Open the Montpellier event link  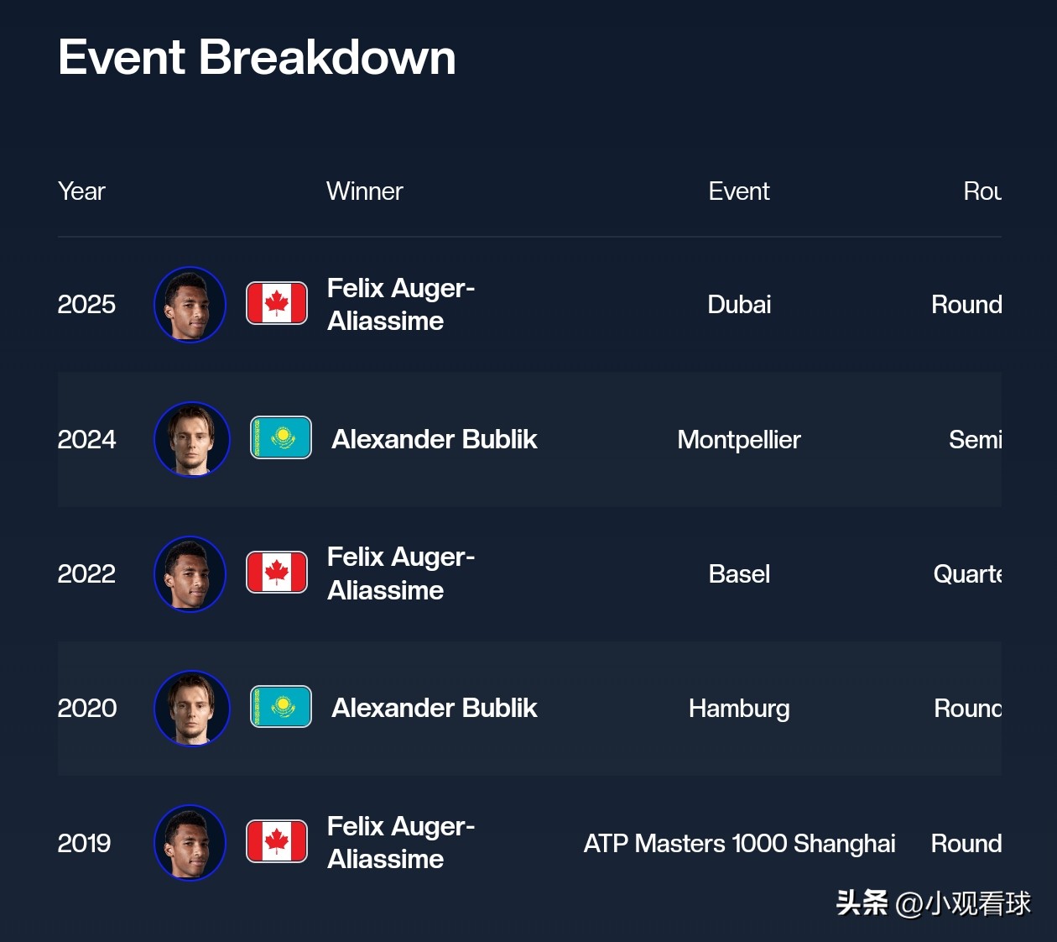click(x=739, y=439)
